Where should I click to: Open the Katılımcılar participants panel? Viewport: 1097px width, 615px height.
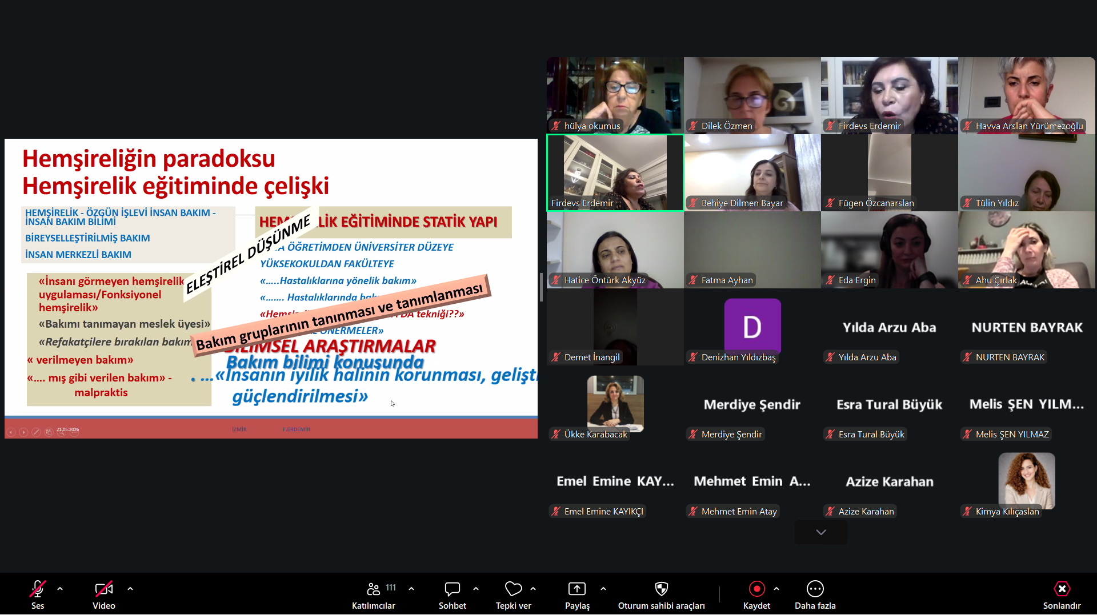click(374, 594)
